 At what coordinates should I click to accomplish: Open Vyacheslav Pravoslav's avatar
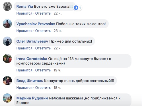point(7,24)
